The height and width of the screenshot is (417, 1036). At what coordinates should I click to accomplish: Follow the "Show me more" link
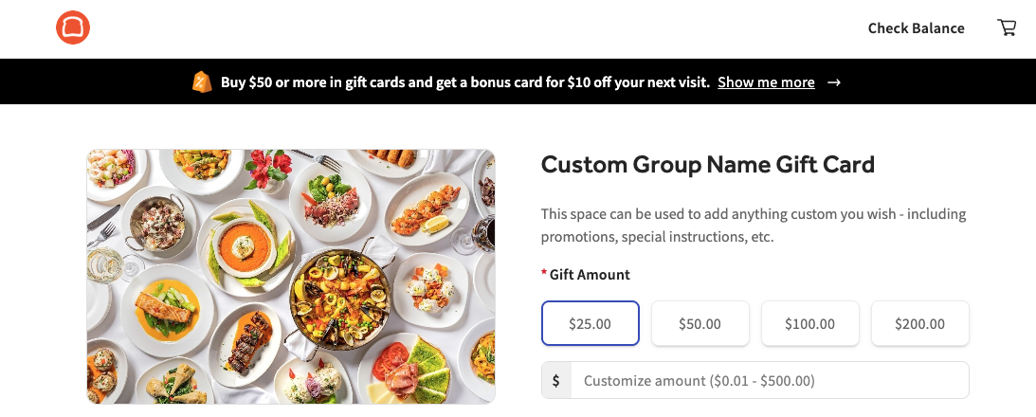coord(766,82)
